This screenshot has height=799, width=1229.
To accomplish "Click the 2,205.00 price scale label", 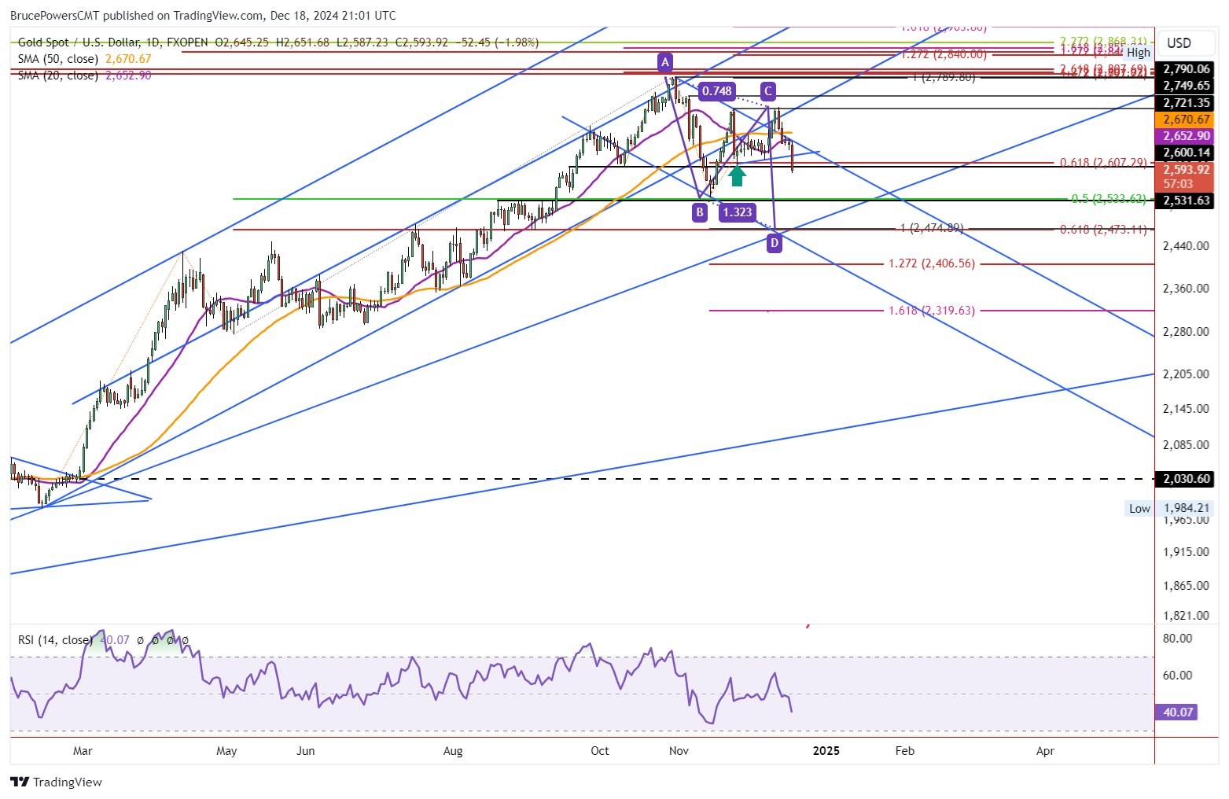I will tap(1186, 374).
